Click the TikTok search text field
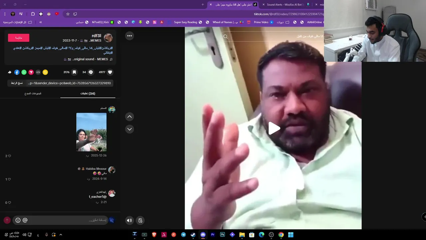The width and height of the screenshot is (426, 240). (x=278, y=36)
